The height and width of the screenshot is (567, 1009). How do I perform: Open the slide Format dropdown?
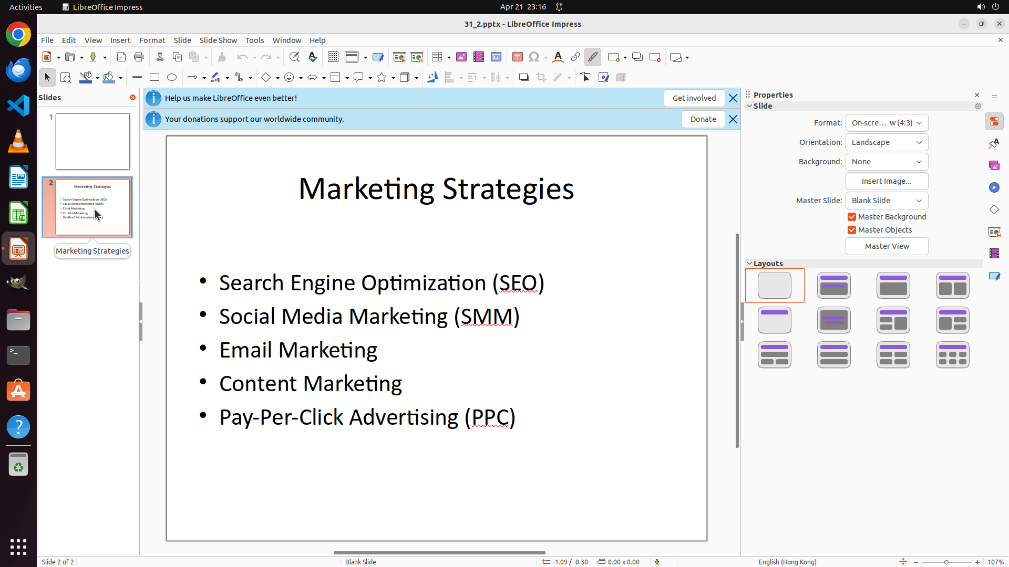pyautogui.click(x=887, y=123)
